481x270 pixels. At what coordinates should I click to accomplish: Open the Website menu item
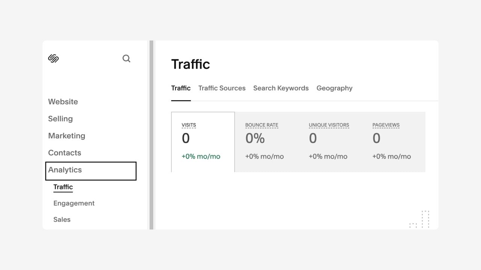(x=63, y=102)
